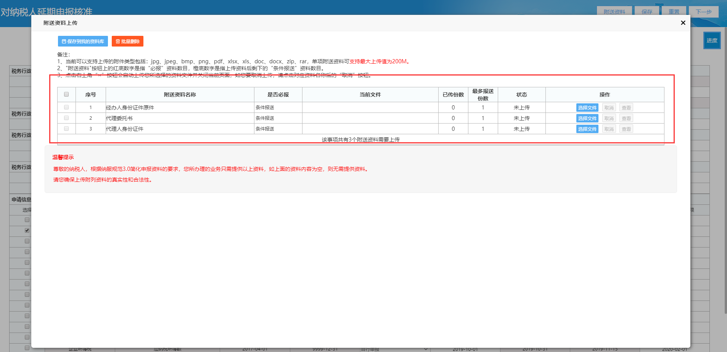Click 附送资料 in the background page toolbar
Viewport: 727px width, 352px height.
click(x=614, y=11)
